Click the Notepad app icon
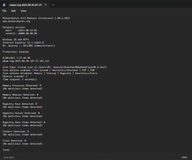Viewport: 192px width, 160px height. (4, 5)
